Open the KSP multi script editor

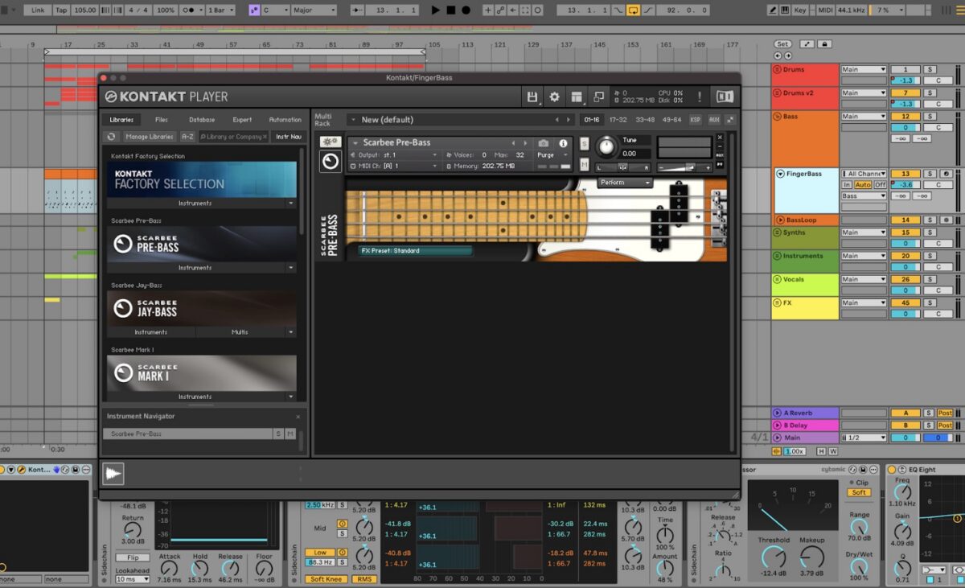pyautogui.click(x=696, y=120)
